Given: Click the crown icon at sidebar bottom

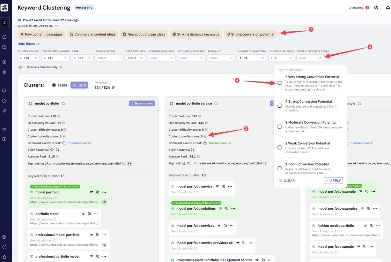Looking at the screenshot, I should (5, 257).
